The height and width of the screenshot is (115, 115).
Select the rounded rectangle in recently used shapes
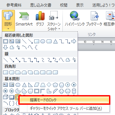point(49,41)
